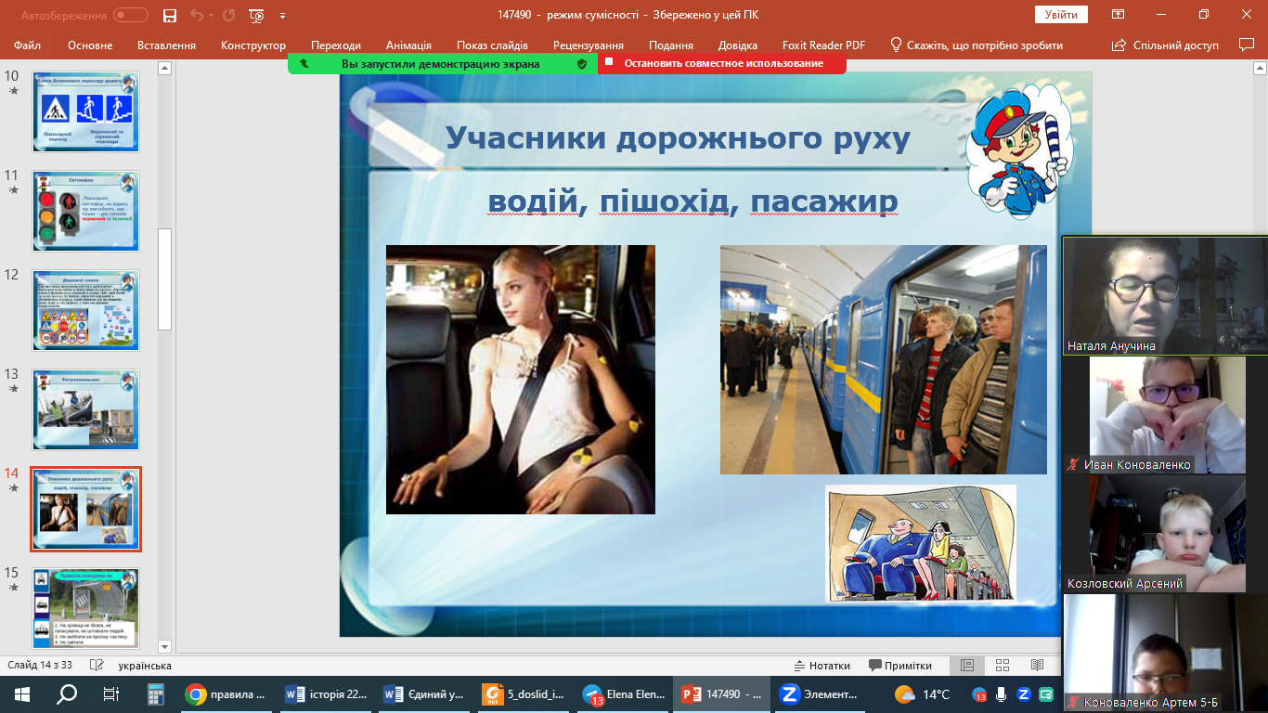
Task: Select the cartoon bus passengers image
Action: (921, 543)
